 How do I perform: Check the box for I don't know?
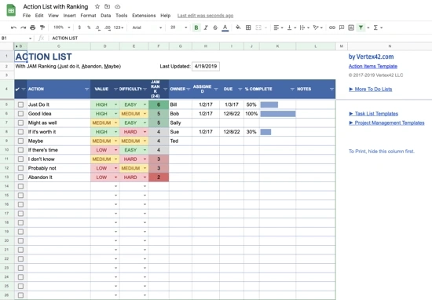20,159
